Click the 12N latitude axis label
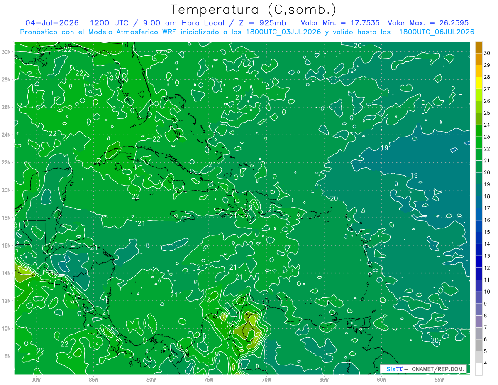 click(7, 301)
